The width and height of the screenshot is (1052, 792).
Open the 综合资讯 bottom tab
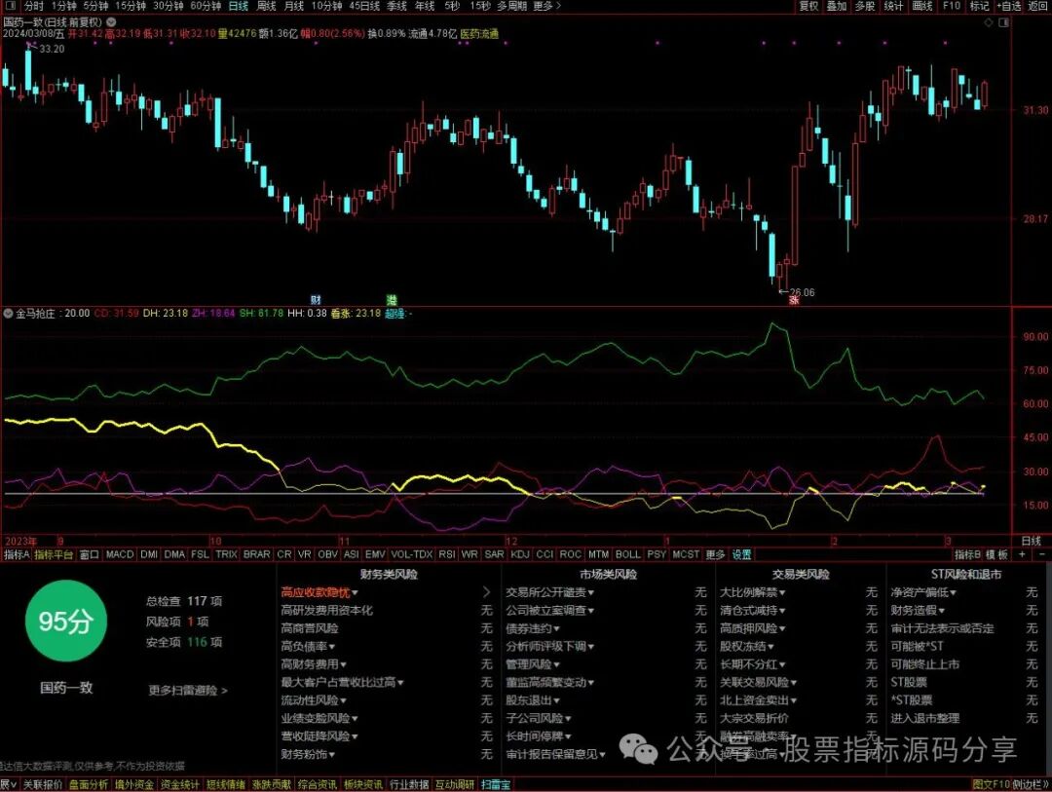(x=318, y=784)
